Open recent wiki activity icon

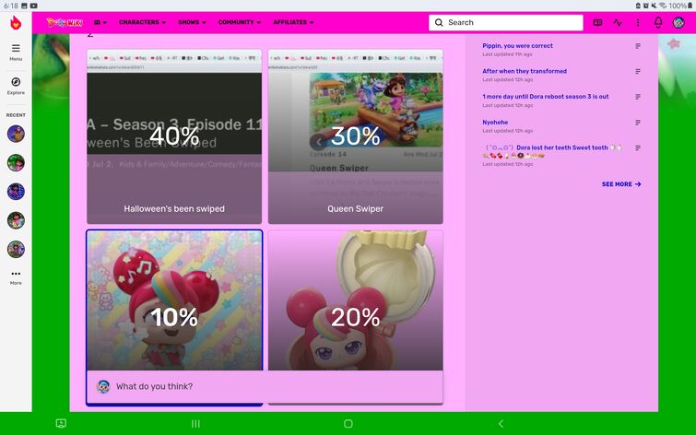coord(618,23)
